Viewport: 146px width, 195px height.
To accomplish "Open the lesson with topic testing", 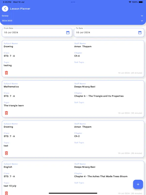I will pos(73,59).
